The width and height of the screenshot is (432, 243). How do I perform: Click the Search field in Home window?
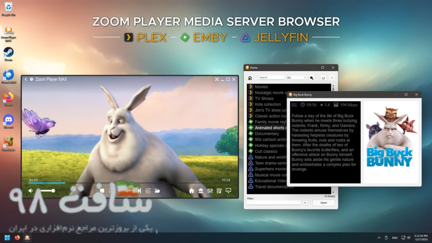271,78
